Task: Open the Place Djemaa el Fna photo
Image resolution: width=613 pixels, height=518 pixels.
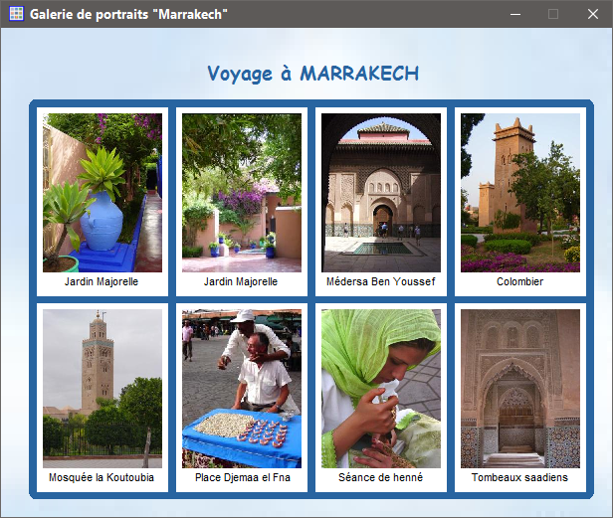Action: [242, 389]
